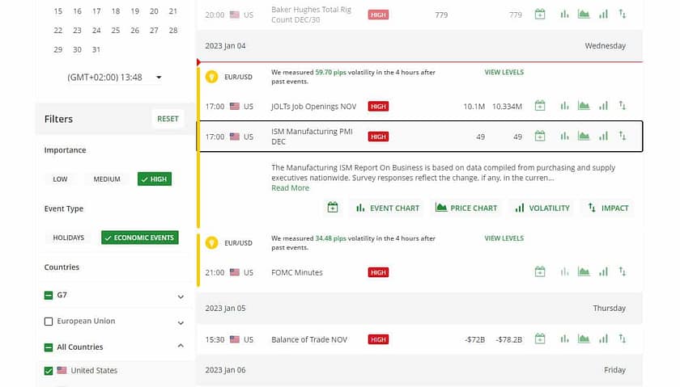Image resolution: width=680 pixels, height=387 pixels.
Task: Click the lightbulb icon beside 59.70 pips note
Action: 212,77
